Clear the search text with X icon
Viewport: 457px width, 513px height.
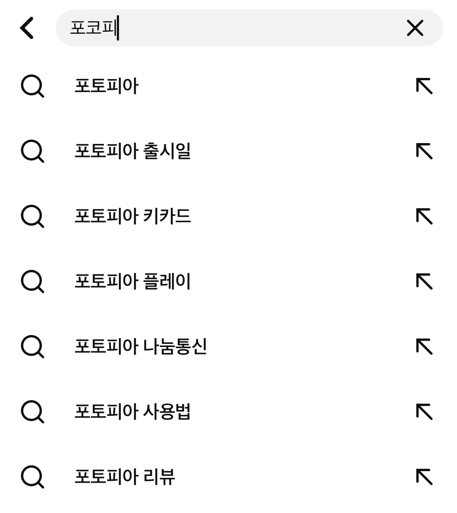(x=415, y=28)
